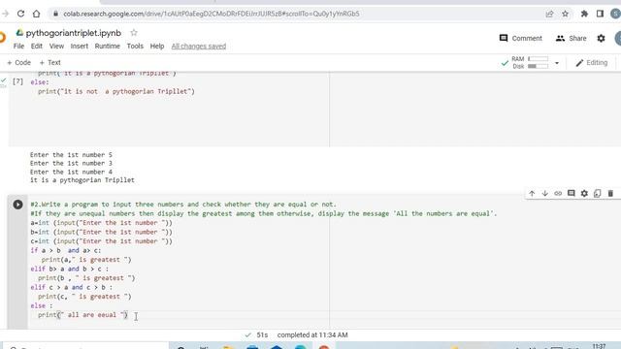The image size is (621, 349).
Task: Click the RAM usage bar
Action: pyautogui.click(x=539, y=59)
